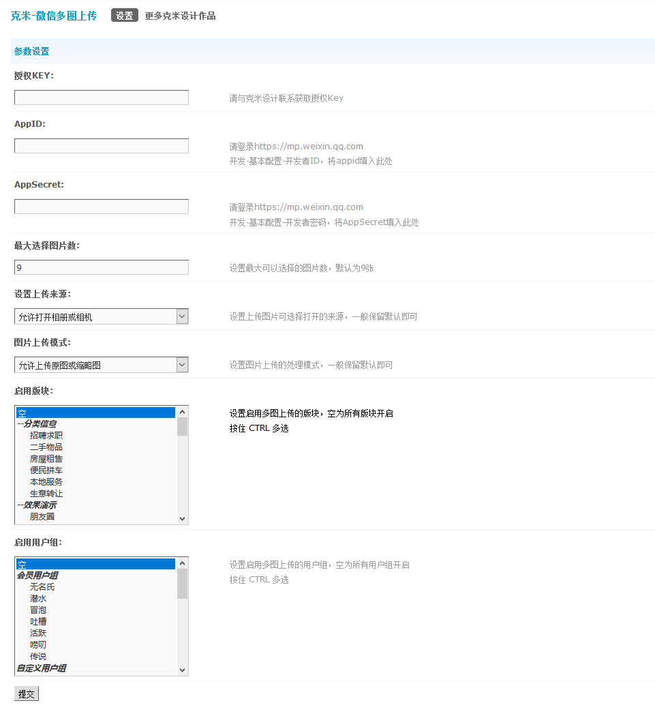Viewport: 655px width, 718px height.
Task: Open the 图片上传模式 dropdown
Action: point(101,365)
